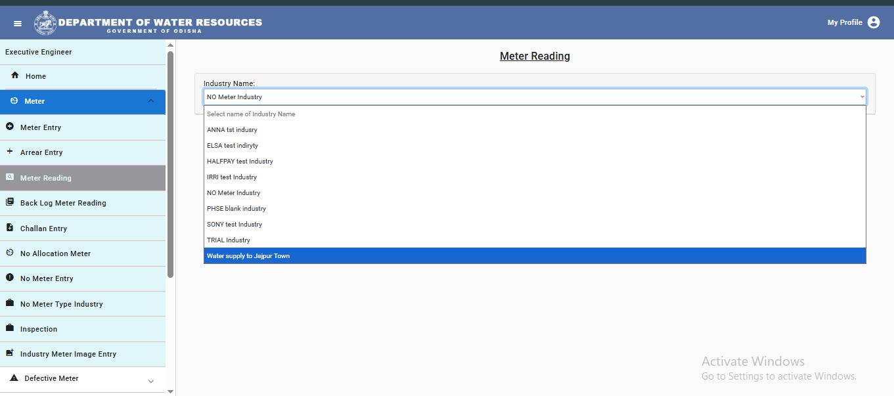
Task: Choose 'ELSA test indiryty' option
Action: click(x=535, y=146)
